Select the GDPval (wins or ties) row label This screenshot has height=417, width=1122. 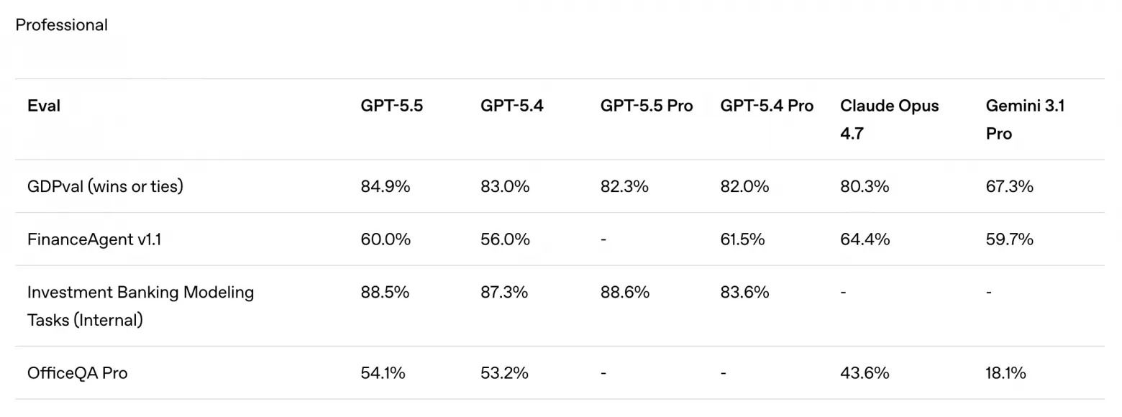(x=106, y=186)
